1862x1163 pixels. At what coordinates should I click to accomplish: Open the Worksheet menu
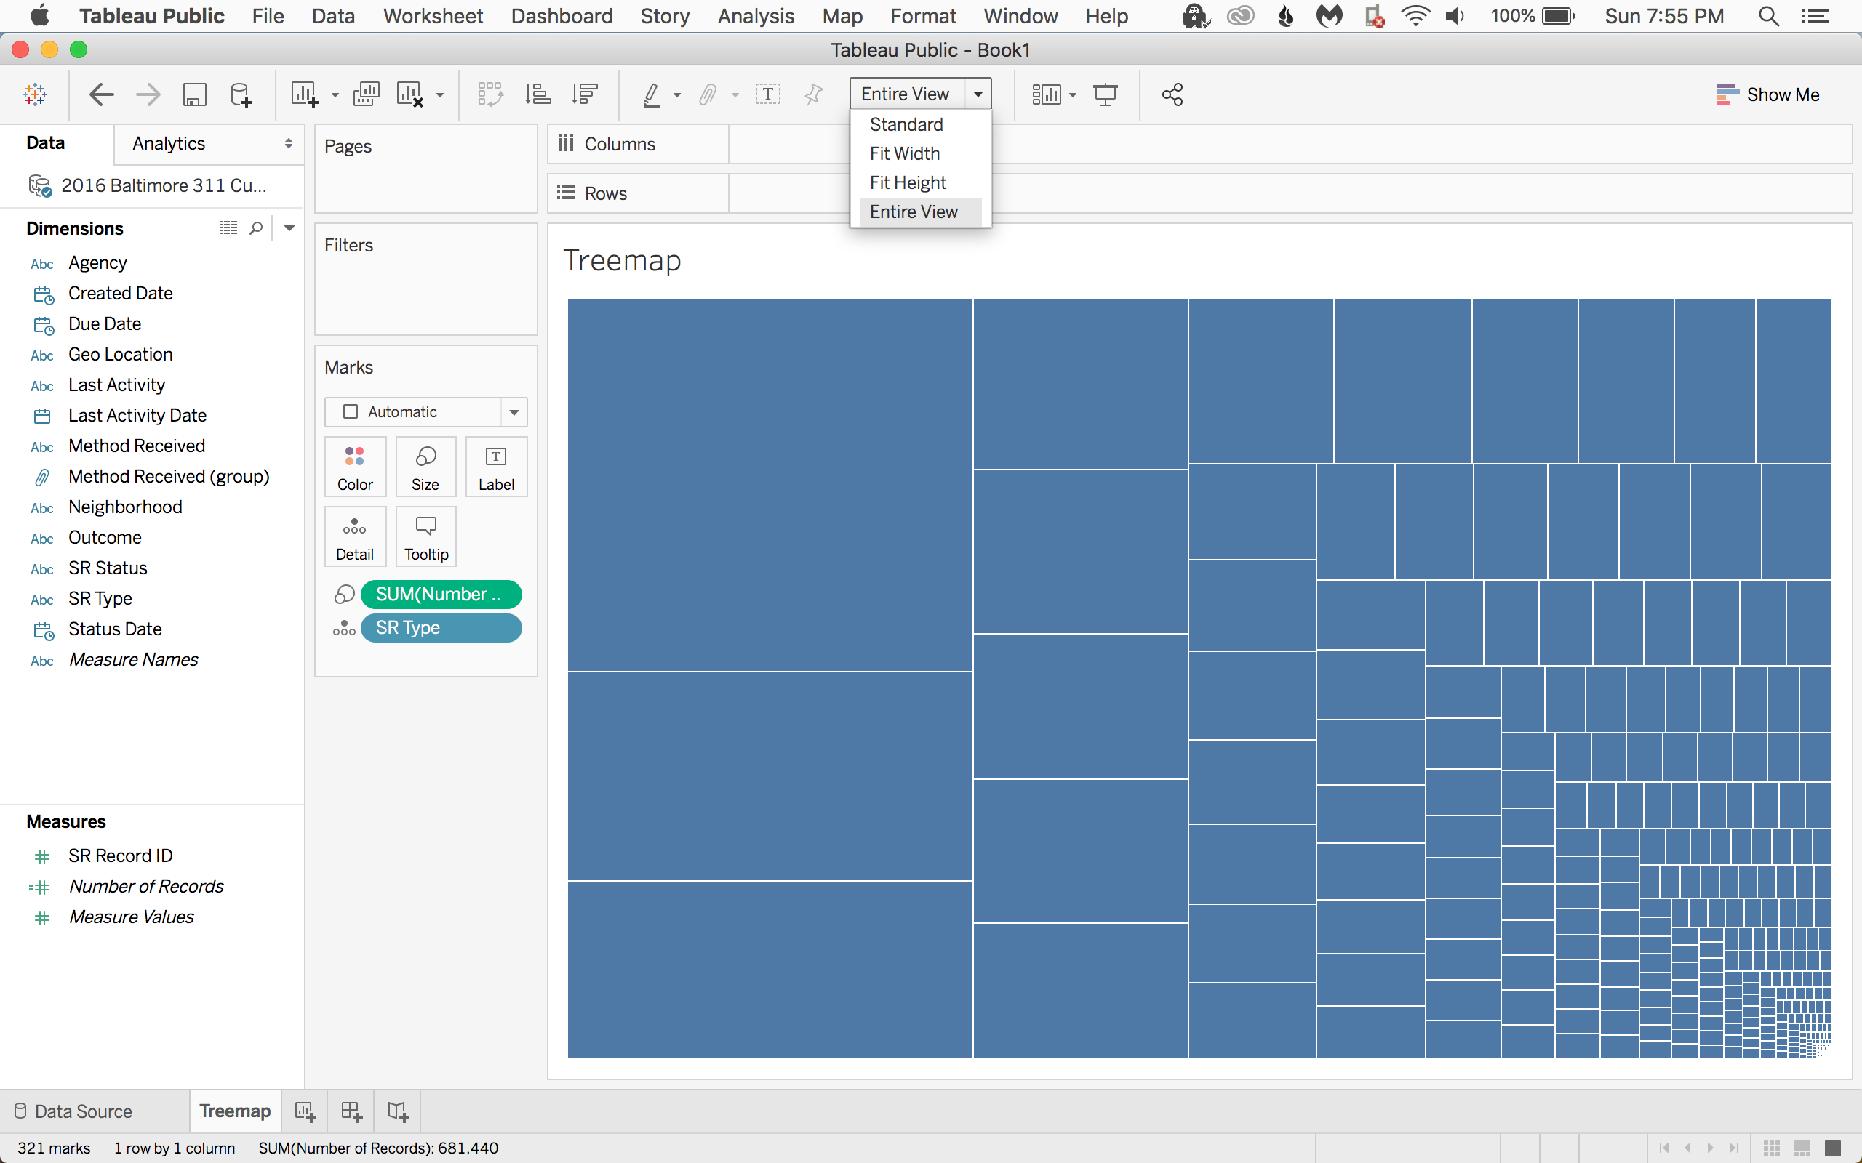coord(433,16)
